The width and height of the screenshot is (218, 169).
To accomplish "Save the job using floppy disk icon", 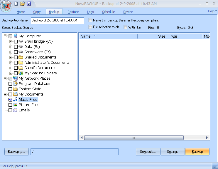I will (x=29, y=4).
